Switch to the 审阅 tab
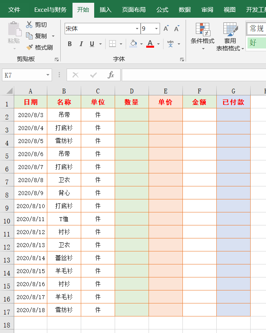 click(207, 10)
